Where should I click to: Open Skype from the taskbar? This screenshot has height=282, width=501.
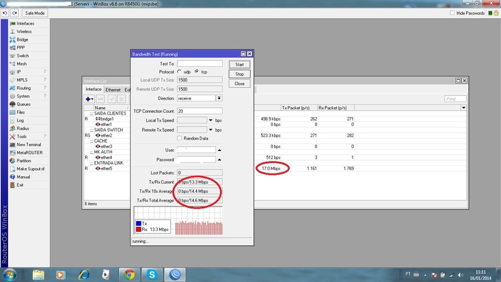tap(152, 274)
